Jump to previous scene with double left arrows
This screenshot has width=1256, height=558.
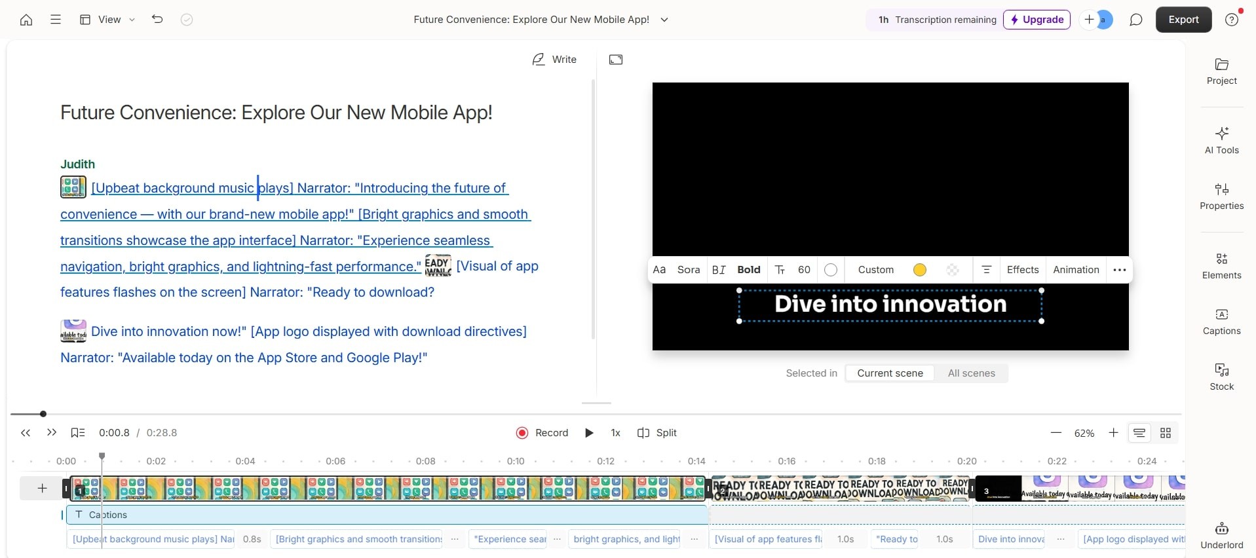tap(26, 433)
